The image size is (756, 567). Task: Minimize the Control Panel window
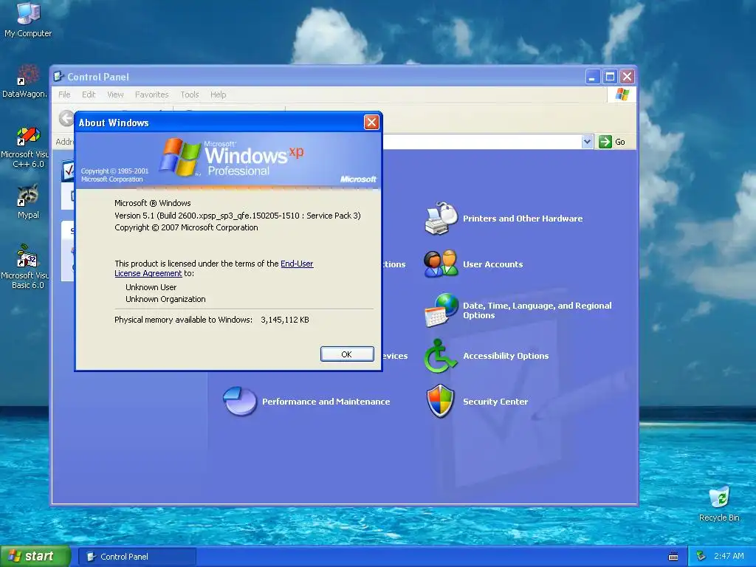[593, 77]
